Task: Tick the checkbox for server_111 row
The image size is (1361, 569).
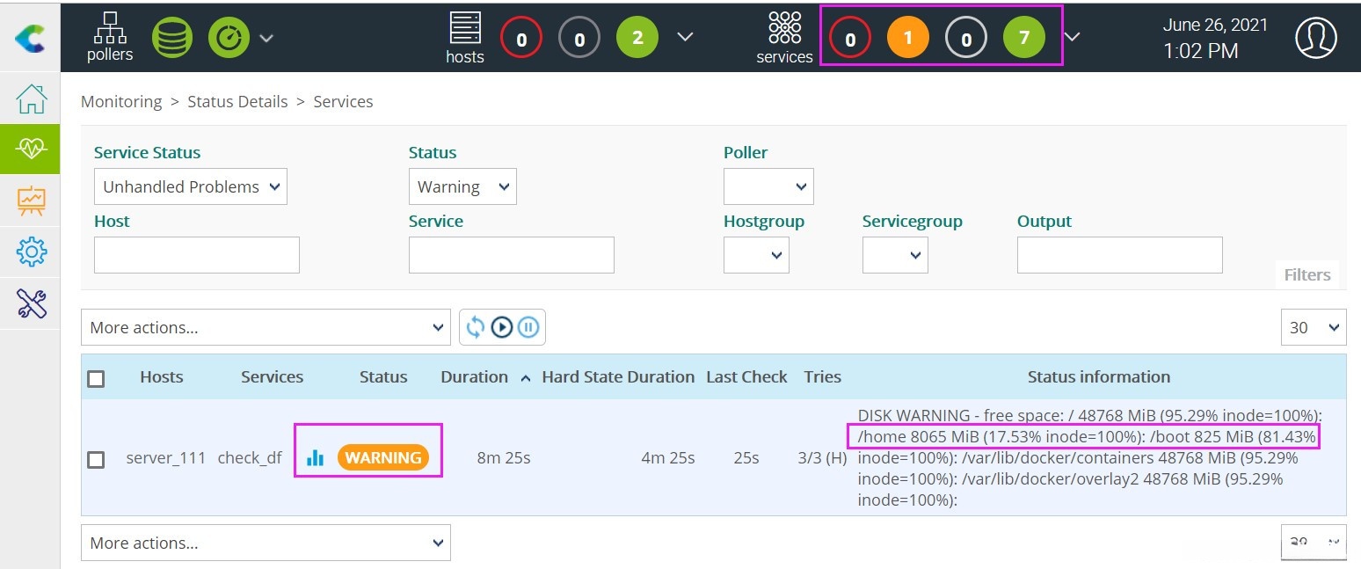Action: pyautogui.click(x=96, y=459)
